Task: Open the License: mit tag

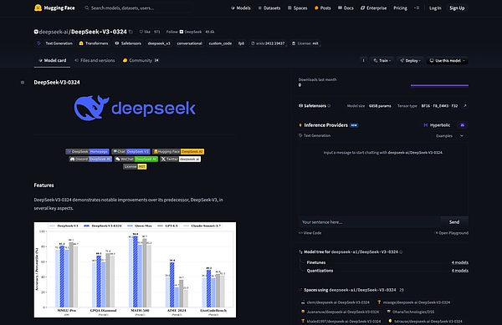Action: (x=305, y=43)
